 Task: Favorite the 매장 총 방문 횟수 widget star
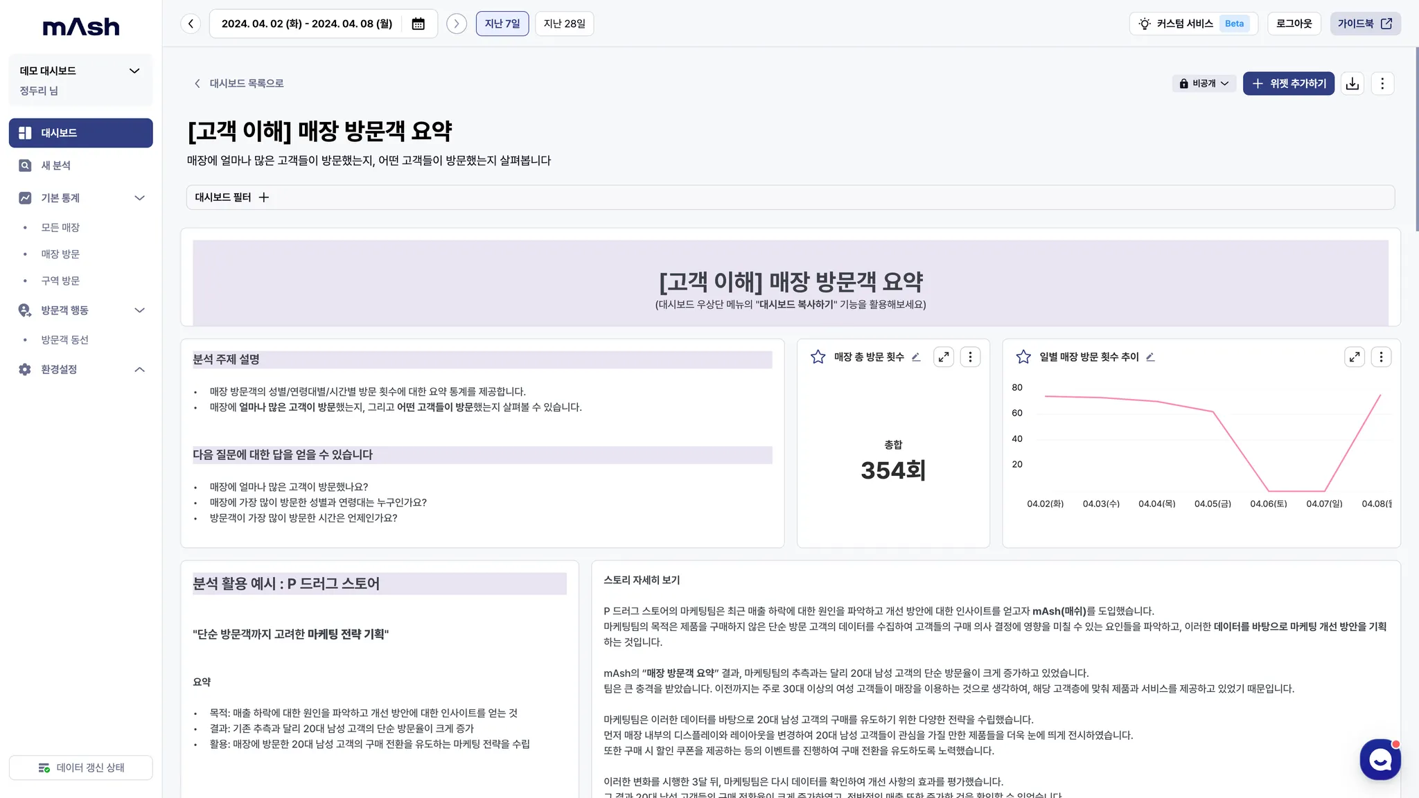pos(818,357)
